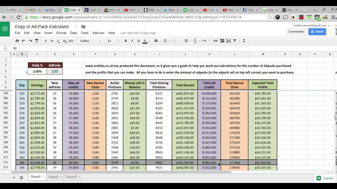Open the File menu
This screenshot has width=337, height=189.
(17, 33)
